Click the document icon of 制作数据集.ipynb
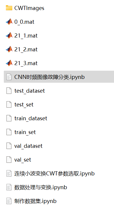Viewport: 114px width, 210px height. (9, 201)
